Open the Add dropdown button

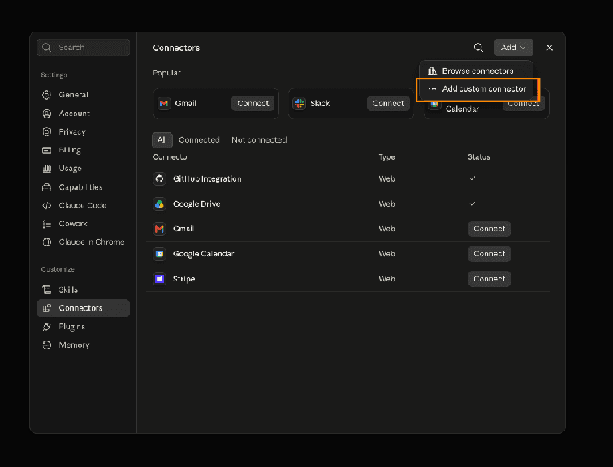(514, 48)
